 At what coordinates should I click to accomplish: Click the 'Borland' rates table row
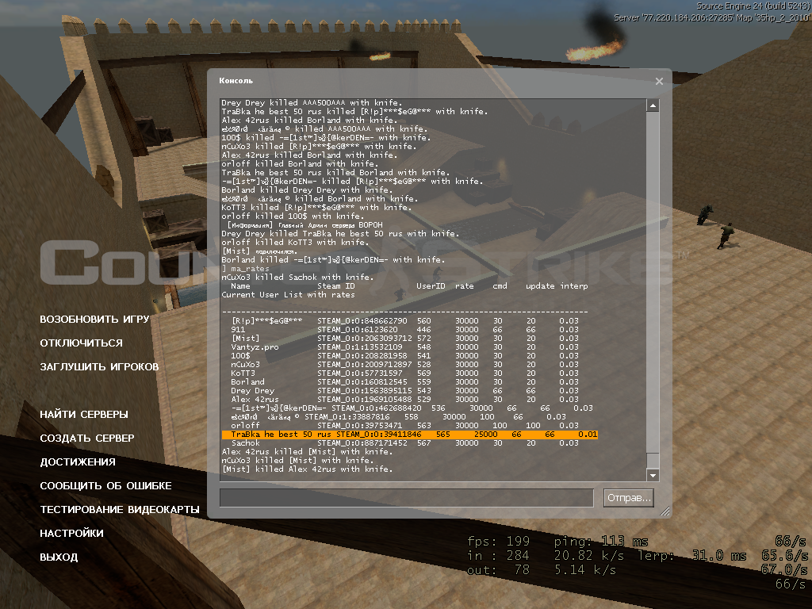click(x=405, y=382)
